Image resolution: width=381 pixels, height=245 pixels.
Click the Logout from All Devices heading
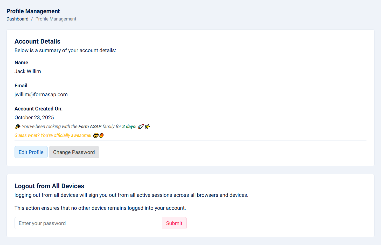pyautogui.click(x=49, y=186)
